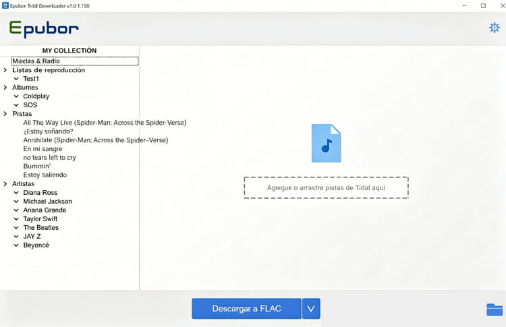Close the Epubor Tidal Downloader window

click(502, 5)
